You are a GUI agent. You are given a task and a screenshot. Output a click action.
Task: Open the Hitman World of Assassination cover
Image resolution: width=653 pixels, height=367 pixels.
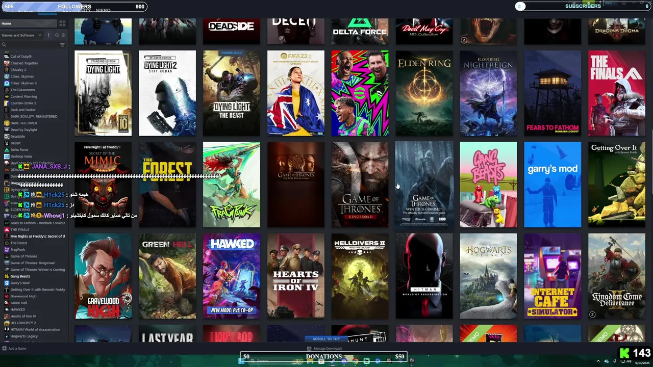pos(424,276)
